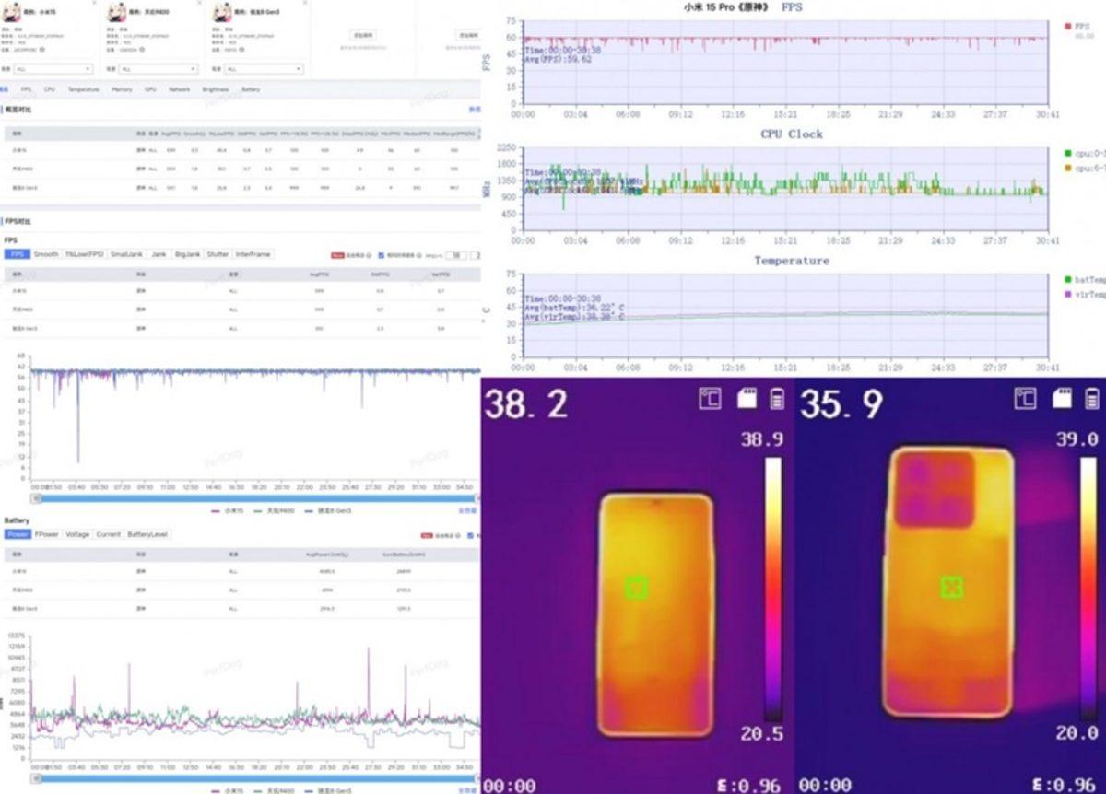Screen dimensions: 1106x794
Task: Select the Jank metric tab in FPS section
Action: pos(159,254)
